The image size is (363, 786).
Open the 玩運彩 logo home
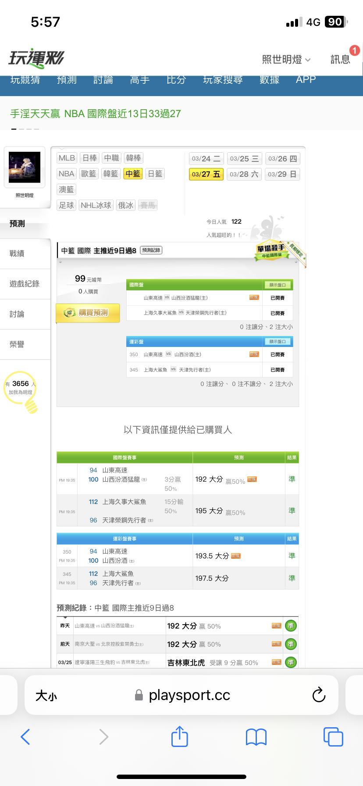coord(36,58)
